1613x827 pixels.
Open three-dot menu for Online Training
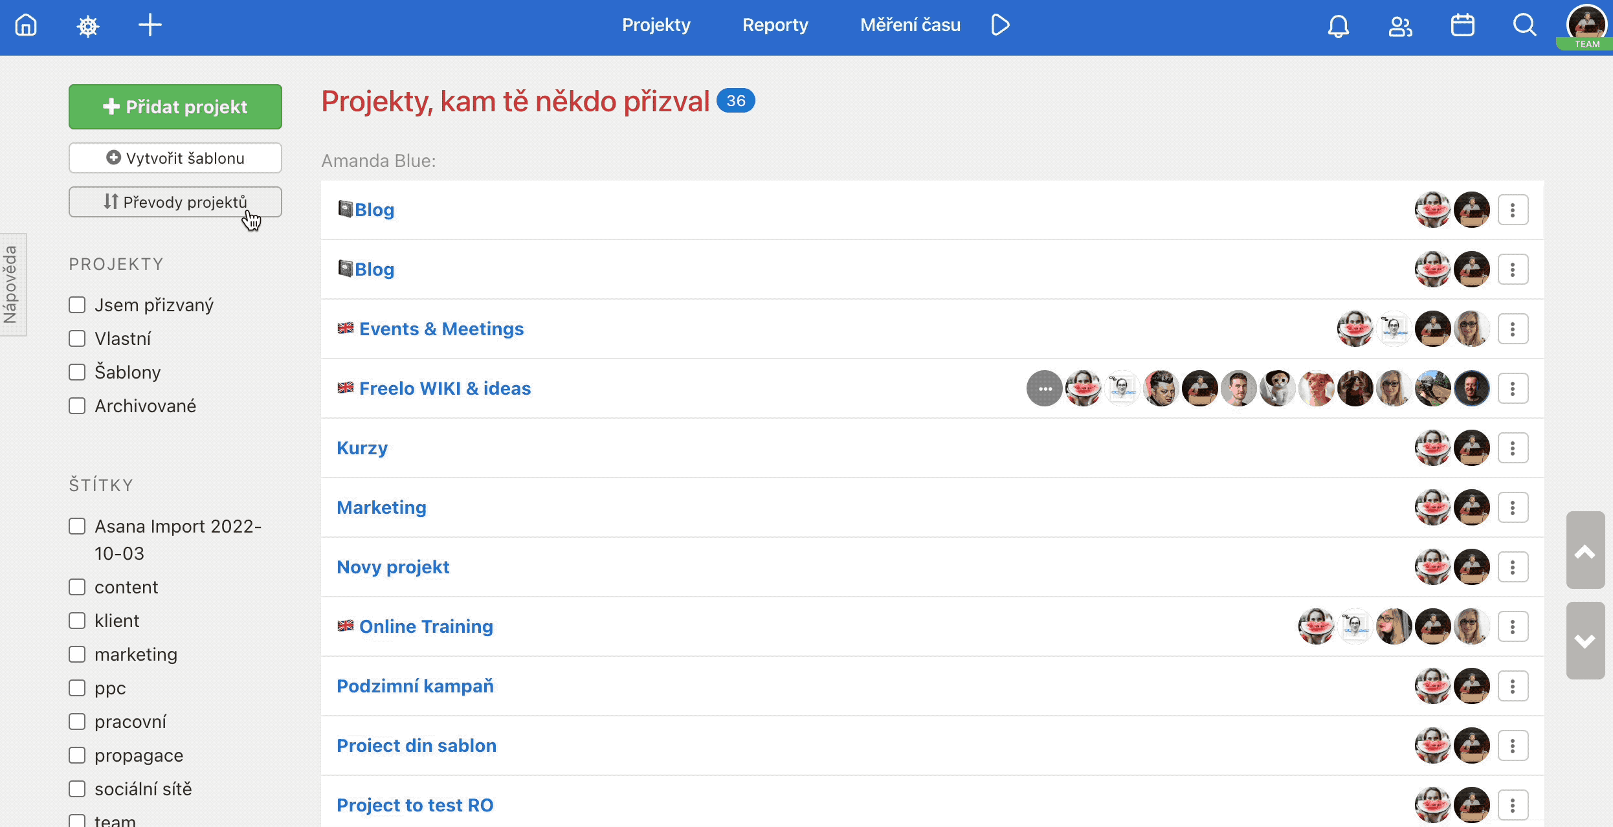click(x=1513, y=626)
